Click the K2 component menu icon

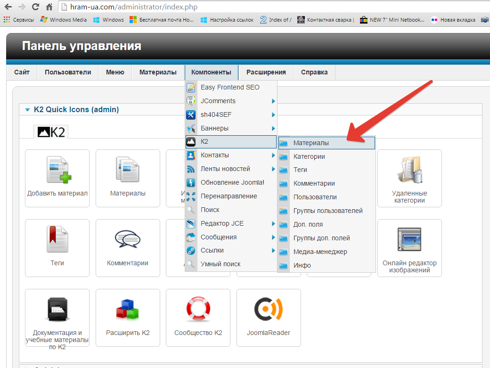click(191, 142)
